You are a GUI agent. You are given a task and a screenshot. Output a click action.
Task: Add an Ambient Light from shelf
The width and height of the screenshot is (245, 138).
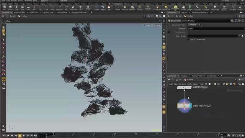[x=215, y=8]
